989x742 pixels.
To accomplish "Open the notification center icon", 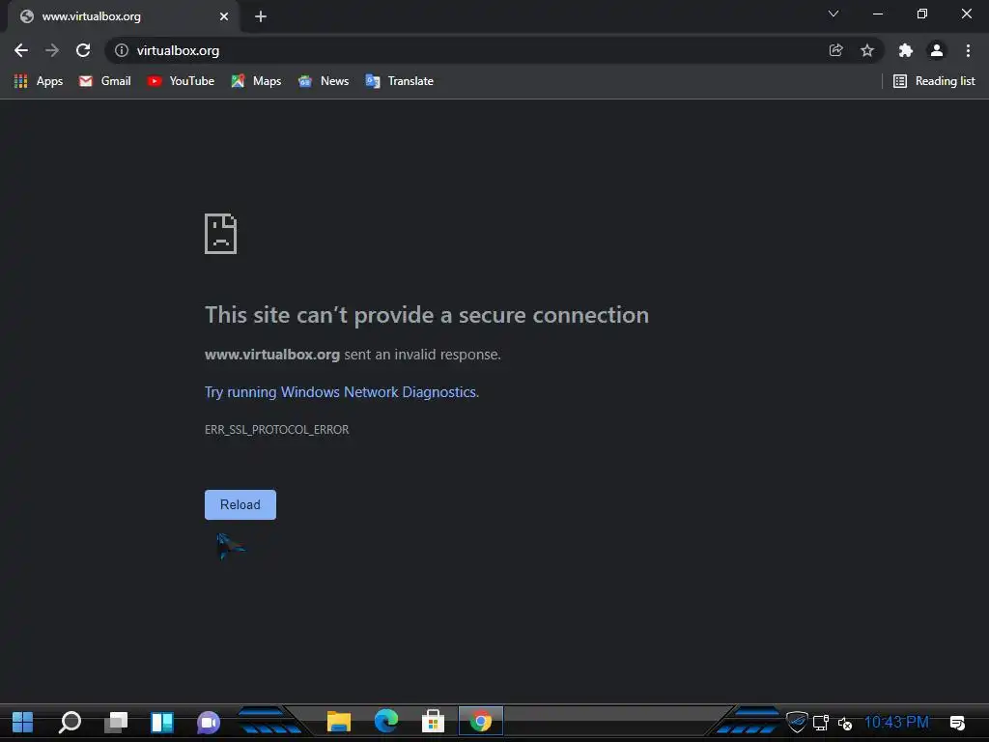I will coord(957,723).
